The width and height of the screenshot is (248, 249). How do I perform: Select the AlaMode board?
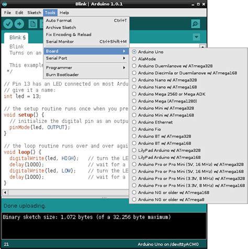click(188, 59)
